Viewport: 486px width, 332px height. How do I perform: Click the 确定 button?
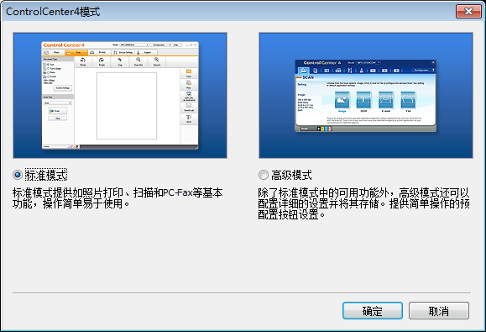(373, 311)
